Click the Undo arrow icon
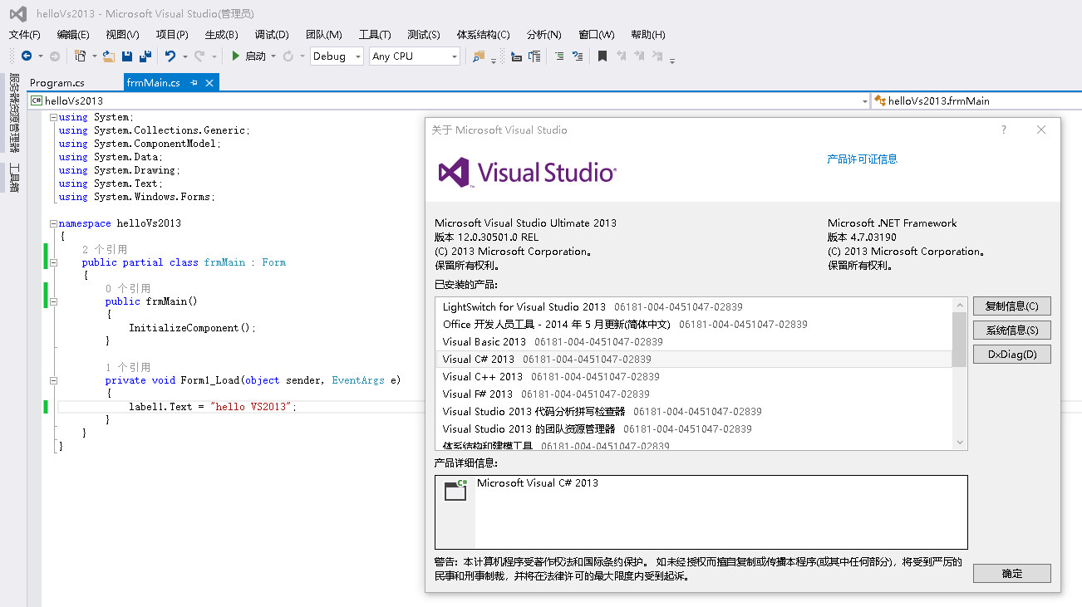 170,56
